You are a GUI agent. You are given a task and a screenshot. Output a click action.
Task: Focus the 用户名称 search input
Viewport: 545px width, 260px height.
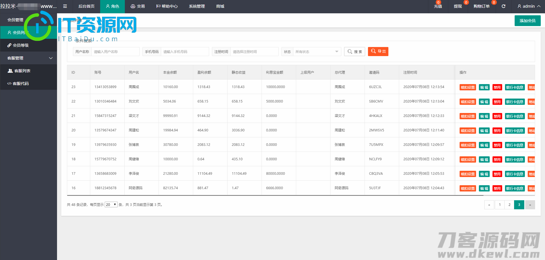point(115,52)
